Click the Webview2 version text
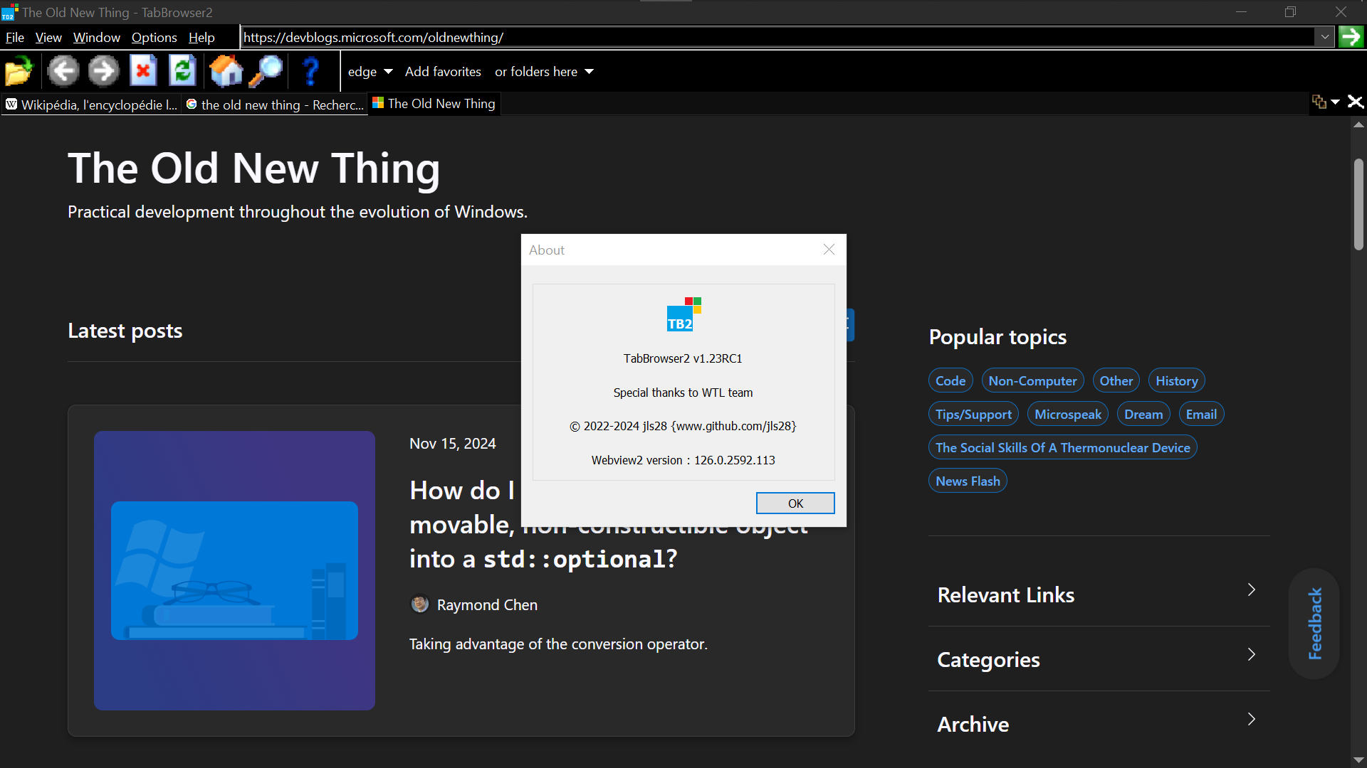 point(683,460)
